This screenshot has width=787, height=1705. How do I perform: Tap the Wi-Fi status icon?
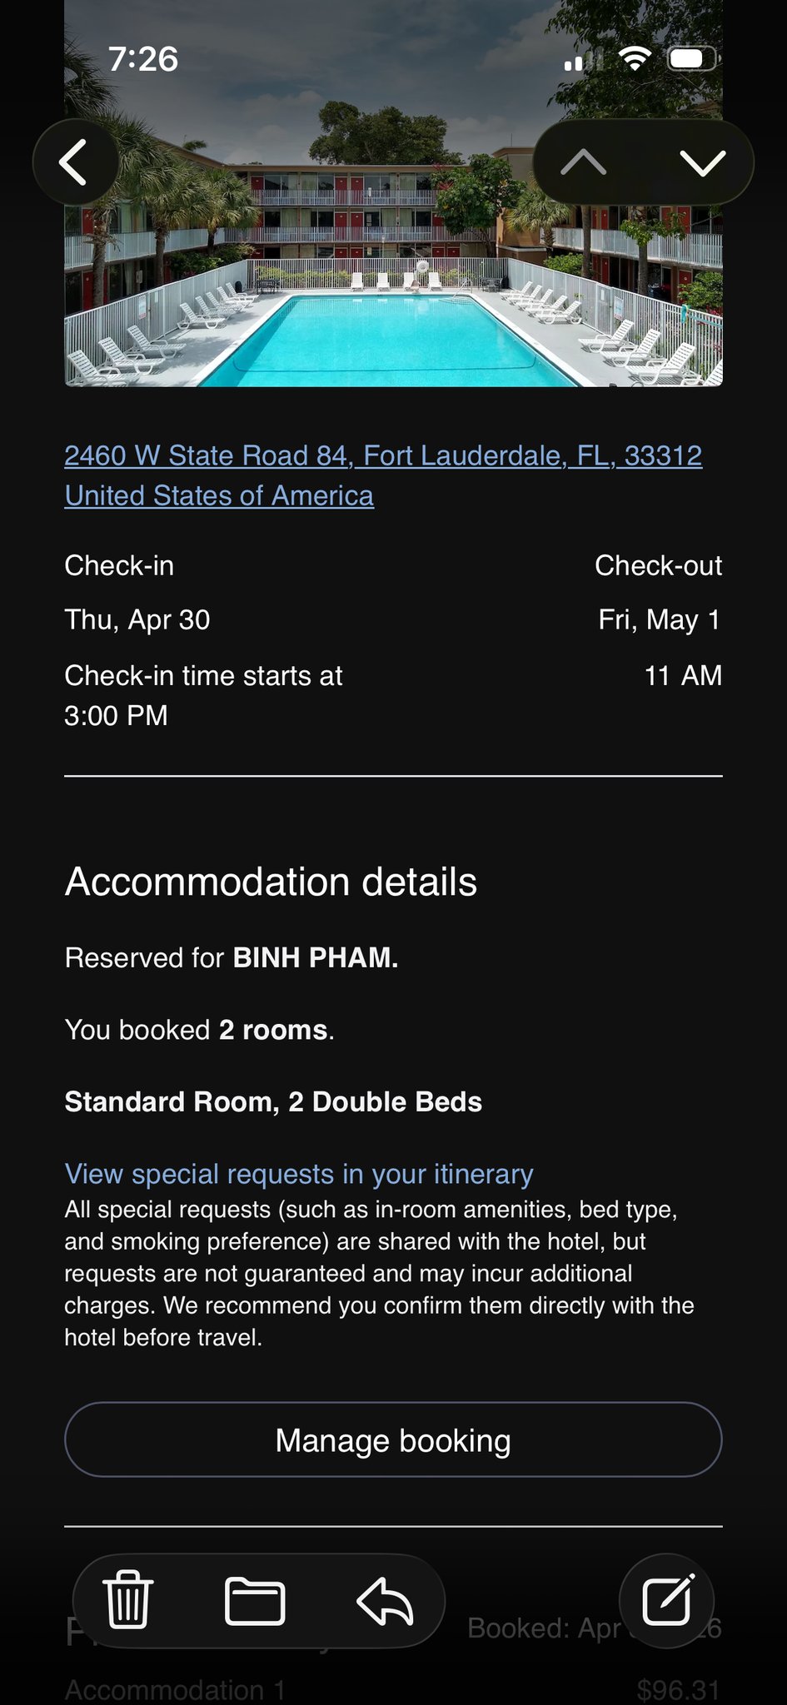pos(635,59)
